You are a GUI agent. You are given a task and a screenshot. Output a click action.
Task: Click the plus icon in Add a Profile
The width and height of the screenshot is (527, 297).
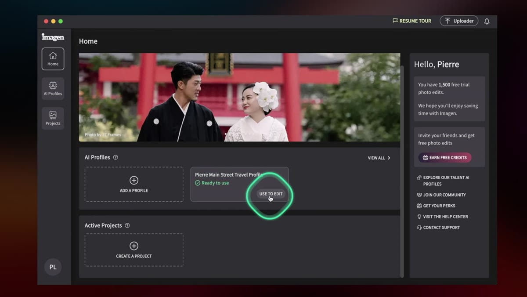point(134,180)
